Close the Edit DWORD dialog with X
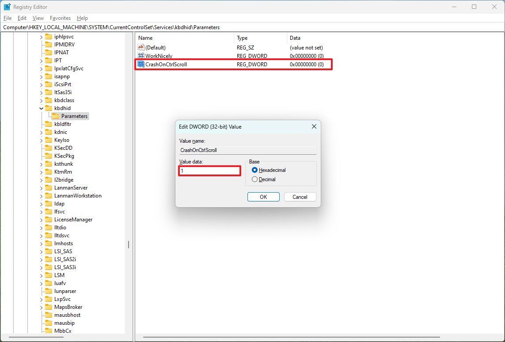The width and height of the screenshot is (505, 342). tap(314, 126)
